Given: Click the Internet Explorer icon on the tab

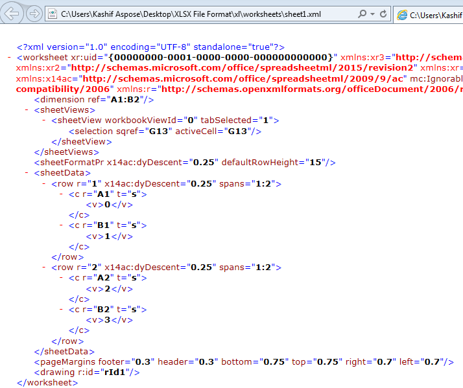Looking at the screenshot, I should click(x=403, y=14).
